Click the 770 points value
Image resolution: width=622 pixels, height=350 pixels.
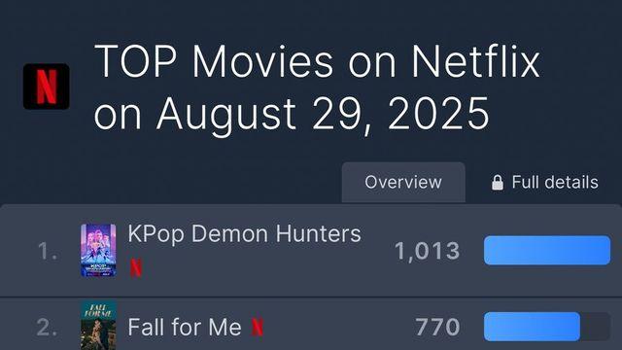click(x=437, y=328)
